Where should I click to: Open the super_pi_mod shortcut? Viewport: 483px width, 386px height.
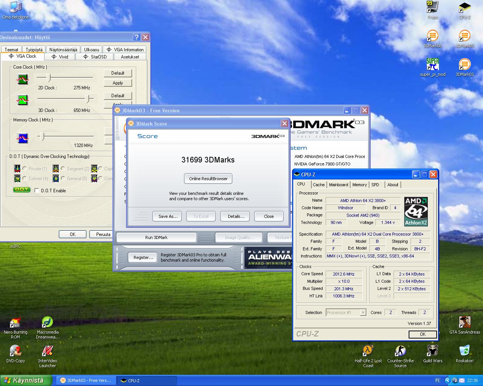pos(432,67)
